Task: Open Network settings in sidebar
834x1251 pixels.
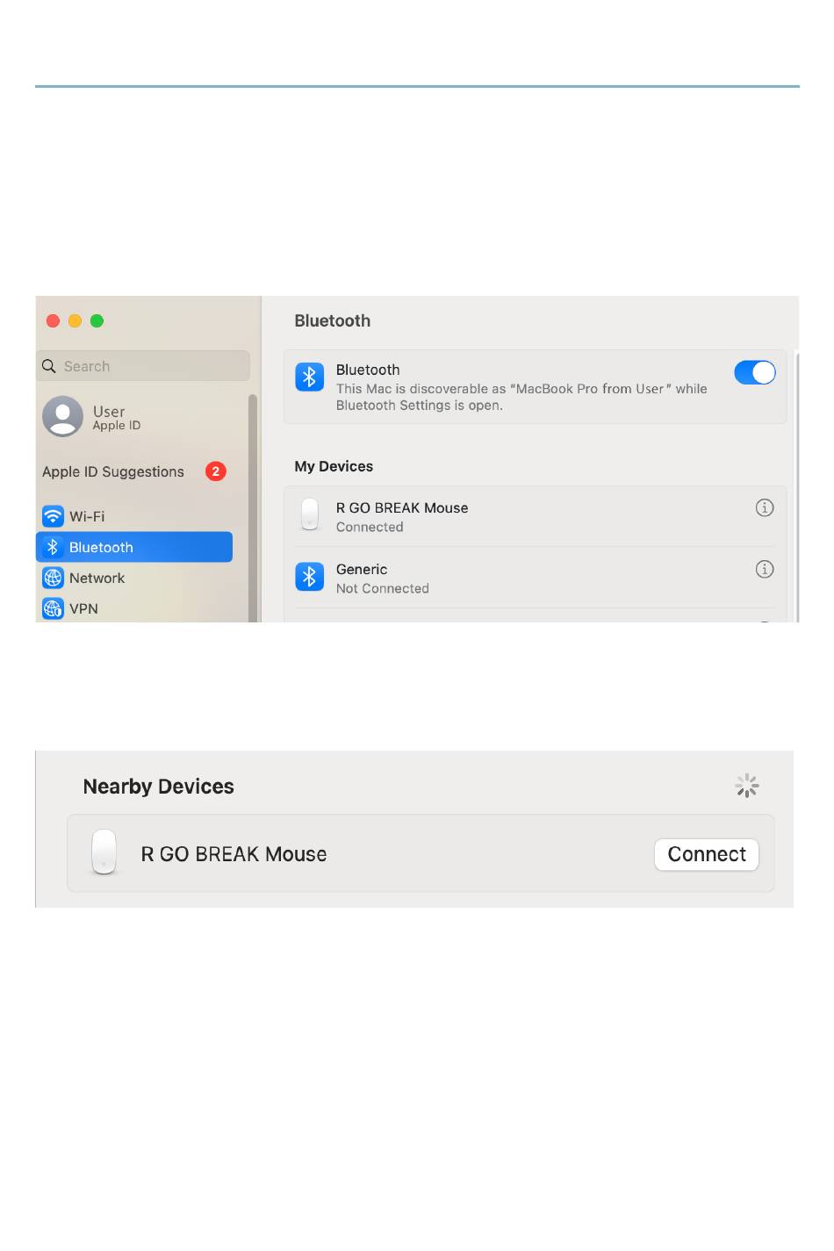Action: [134, 578]
